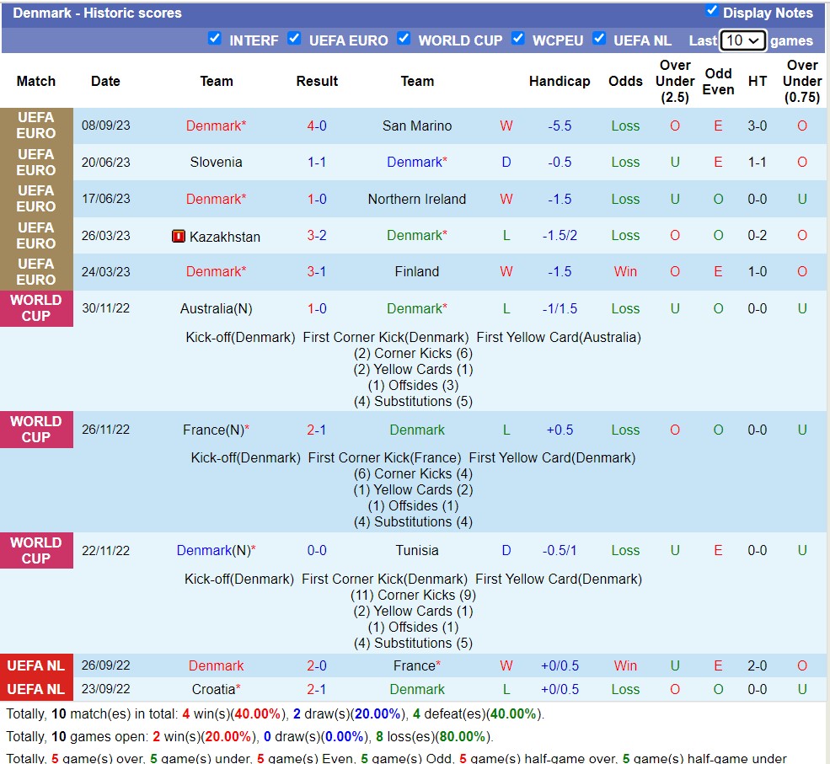Open the San Marino team link
Screen dimensions: 830x764
[x=417, y=126]
